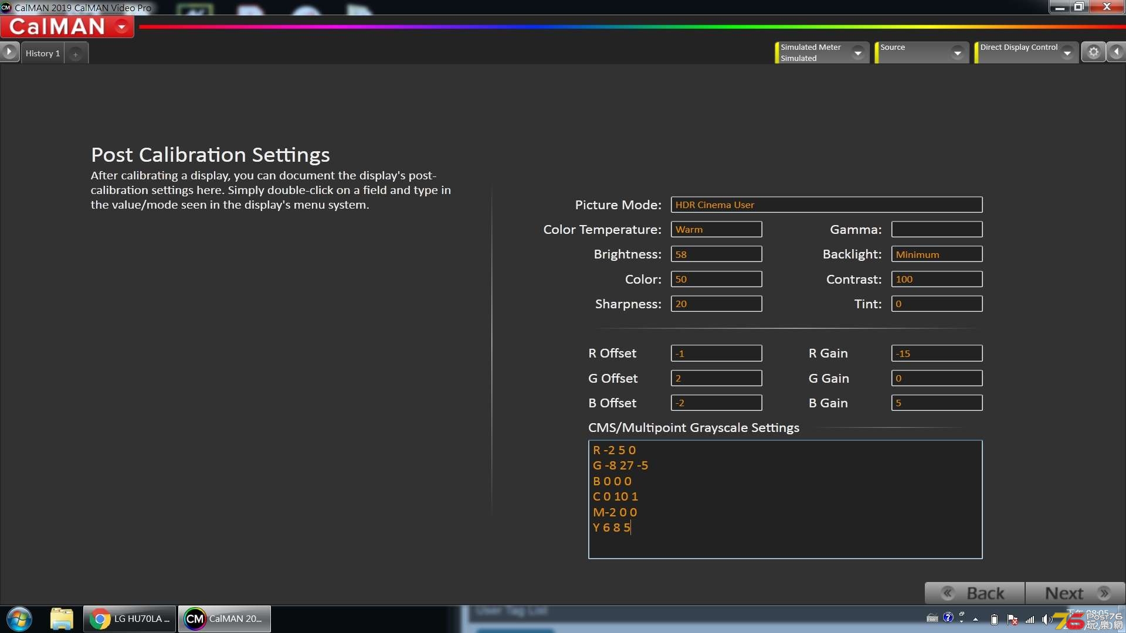
Task: Open the Simulated Meter dropdown
Action: [x=857, y=52]
